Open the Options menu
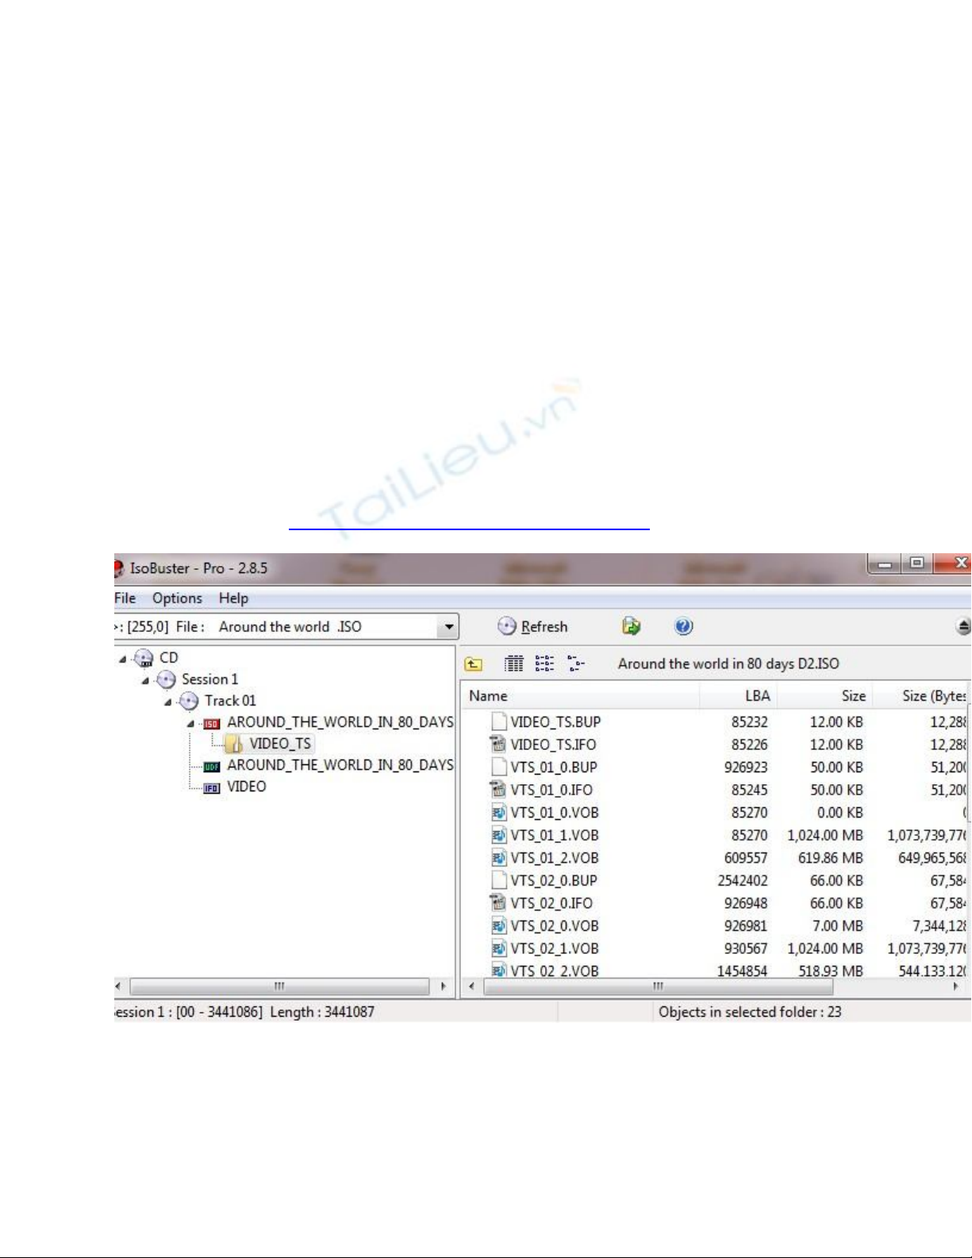This screenshot has height=1258, width=972. [x=177, y=598]
